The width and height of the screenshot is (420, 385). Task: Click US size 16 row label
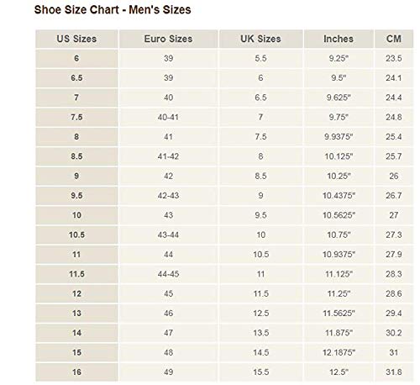click(76, 372)
